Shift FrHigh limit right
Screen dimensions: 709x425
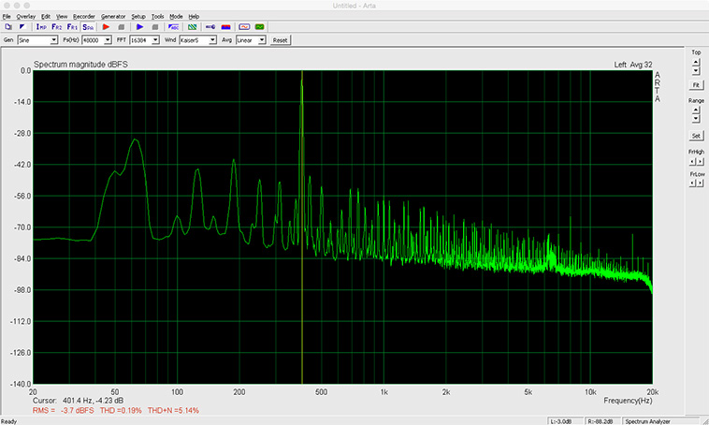click(700, 161)
